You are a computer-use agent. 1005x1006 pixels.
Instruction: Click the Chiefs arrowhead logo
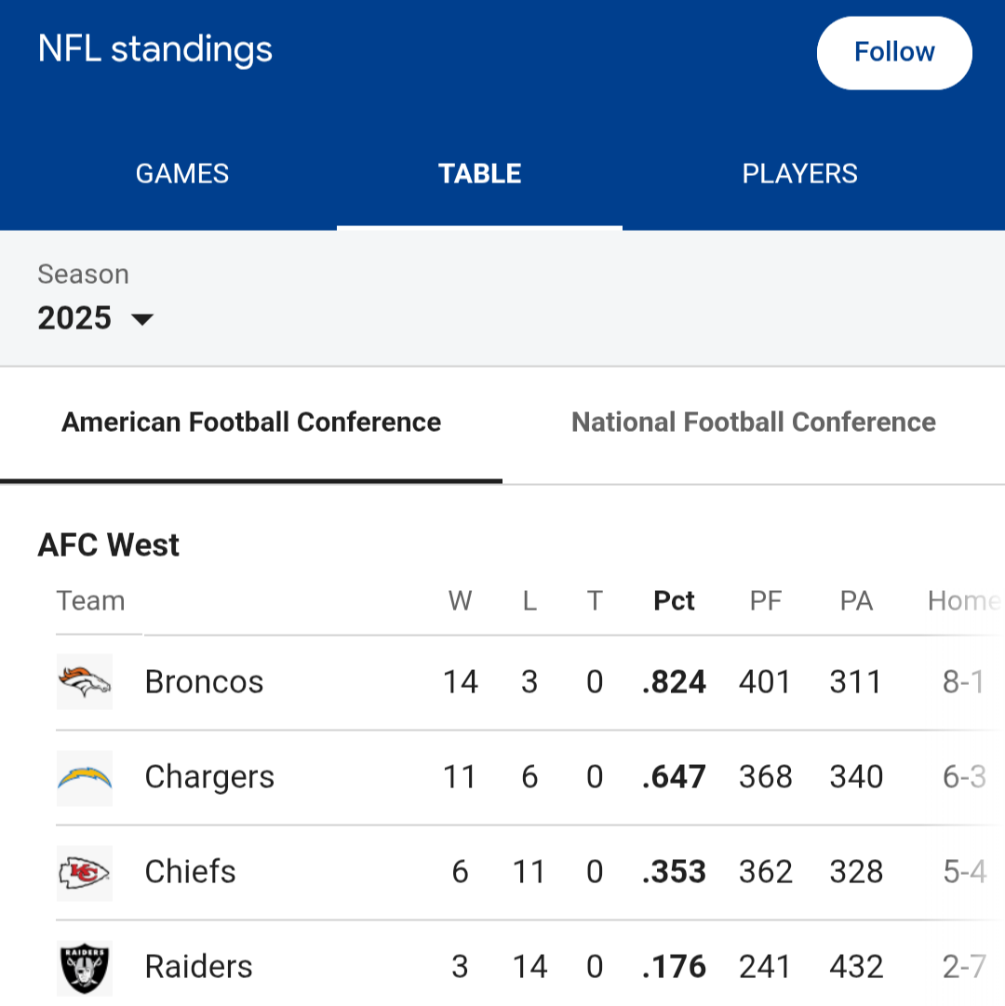click(x=85, y=873)
